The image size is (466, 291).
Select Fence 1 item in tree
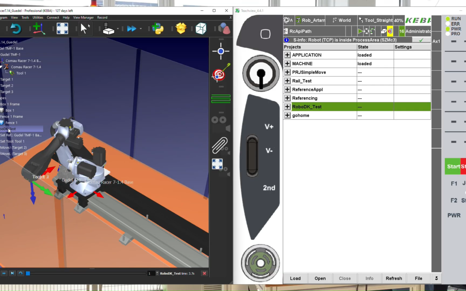[11, 122]
